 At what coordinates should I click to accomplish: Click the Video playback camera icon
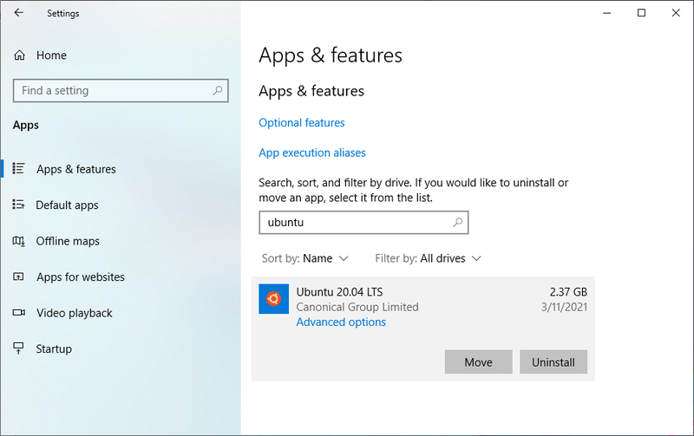click(x=19, y=313)
